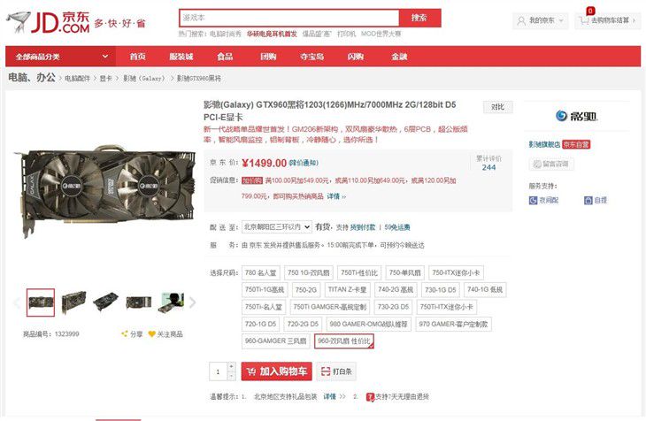Click 分享 share icon

coord(125,334)
